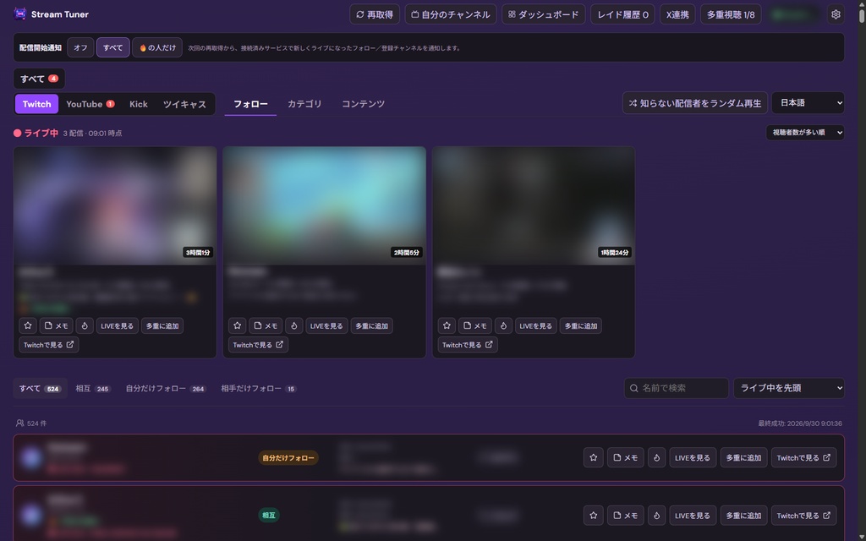Click flame icon in 自分だけフォロー row

[656, 457]
